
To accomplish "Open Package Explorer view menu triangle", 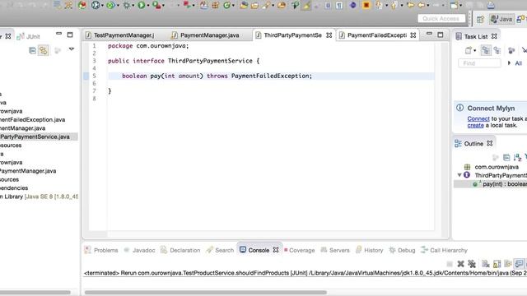I will click(x=72, y=49).
